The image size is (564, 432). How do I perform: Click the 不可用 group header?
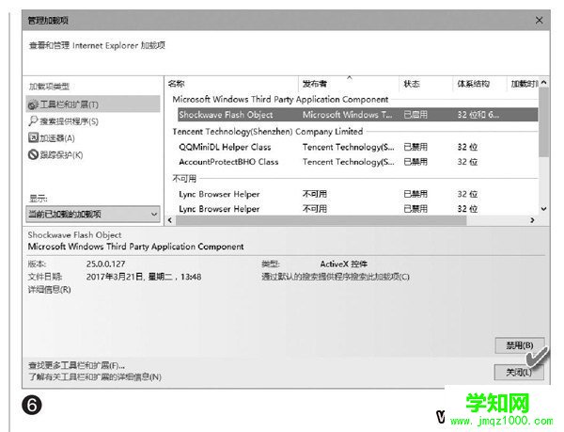coord(184,179)
